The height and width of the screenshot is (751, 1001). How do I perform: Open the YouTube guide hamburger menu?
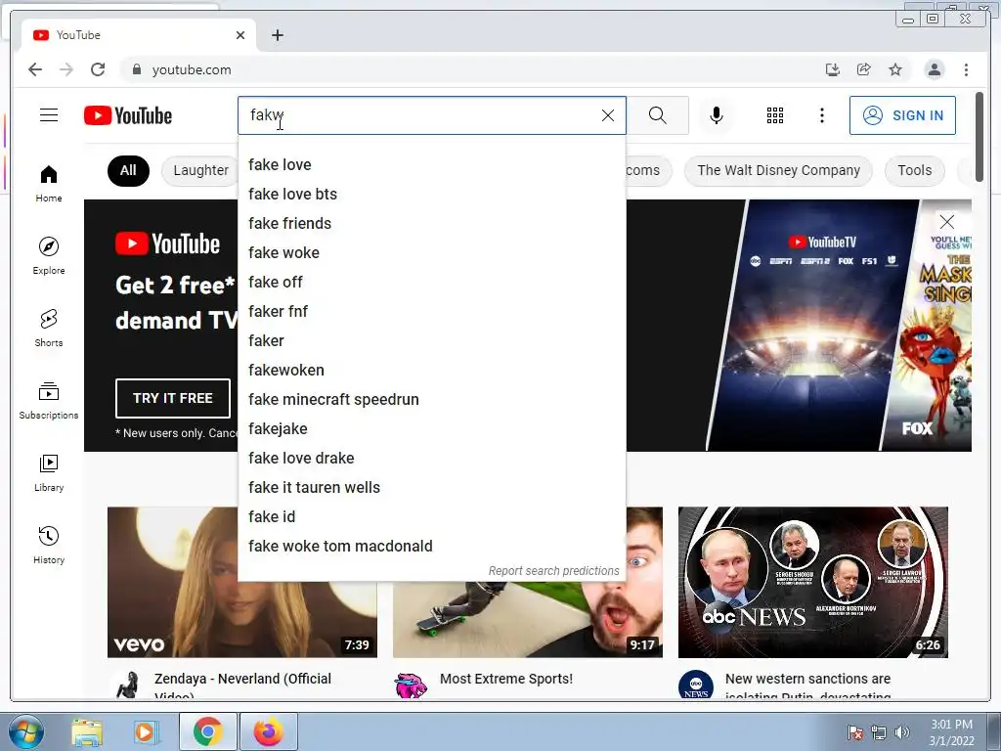[49, 115]
